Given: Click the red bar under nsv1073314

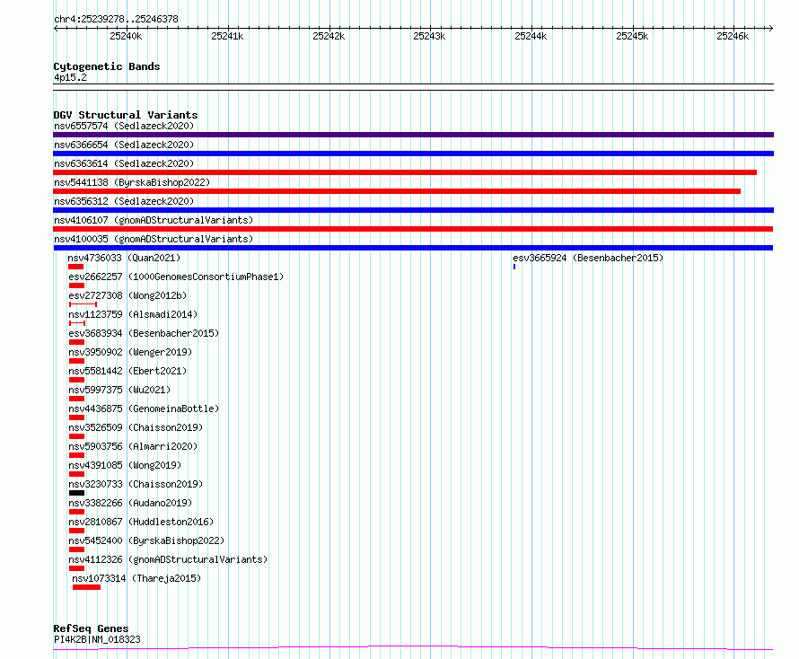Looking at the screenshot, I should tap(86, 587).
